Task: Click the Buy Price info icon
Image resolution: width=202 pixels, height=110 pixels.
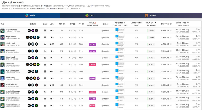Action: [171, 24]
